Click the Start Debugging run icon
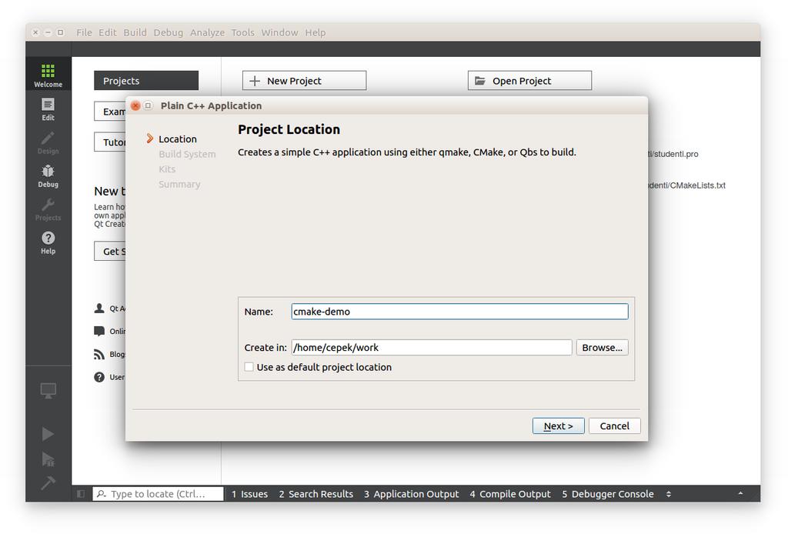Image resolution: width=788 pixels, height=534 pixels. pos(48,459)
